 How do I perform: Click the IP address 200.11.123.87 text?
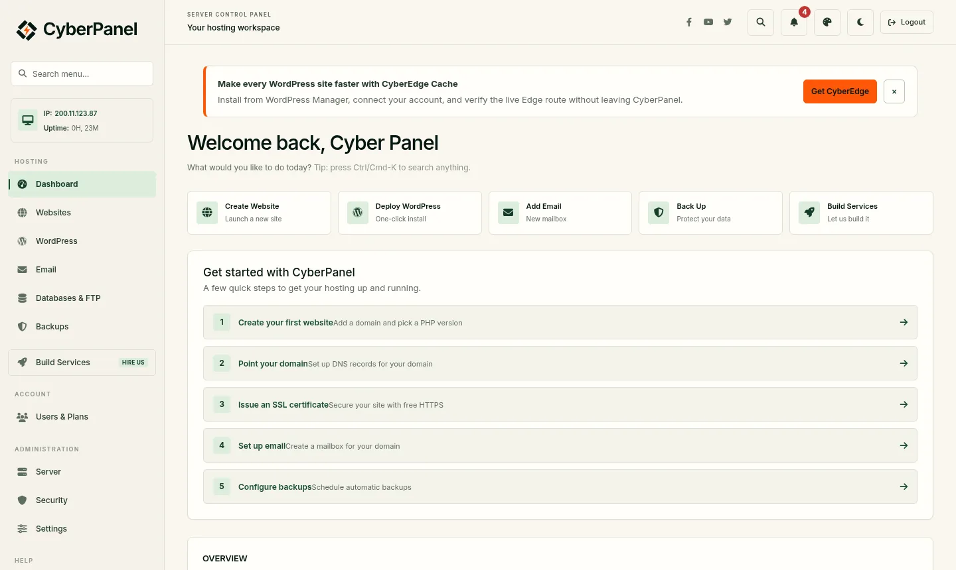point(76,113)
